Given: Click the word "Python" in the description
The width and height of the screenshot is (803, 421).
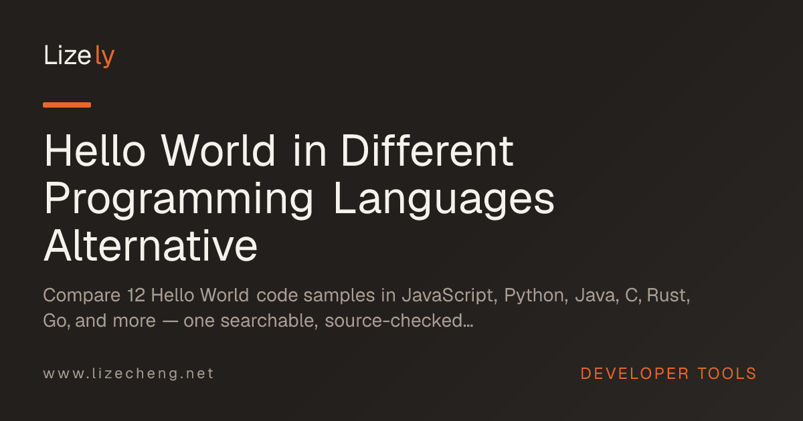Looking at the screenshot, I should [x=533, y=296].
